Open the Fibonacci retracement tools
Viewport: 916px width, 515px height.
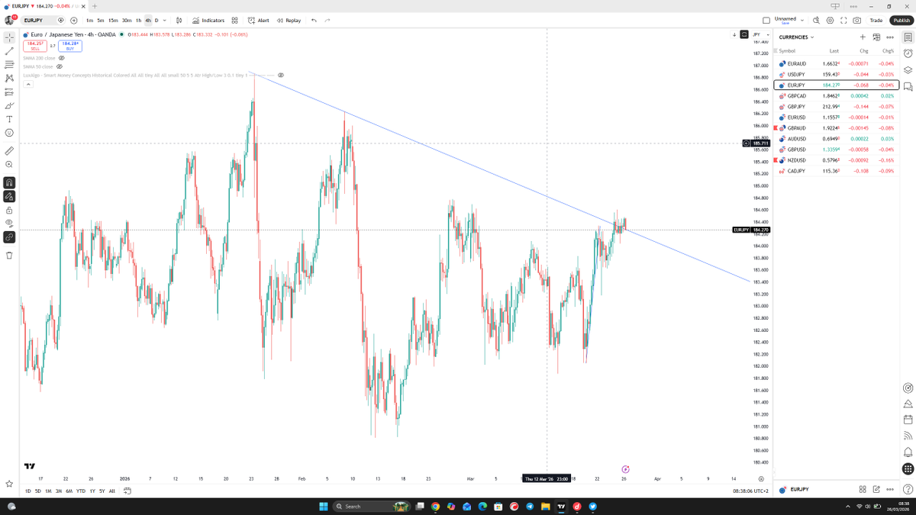pos(9,64)
